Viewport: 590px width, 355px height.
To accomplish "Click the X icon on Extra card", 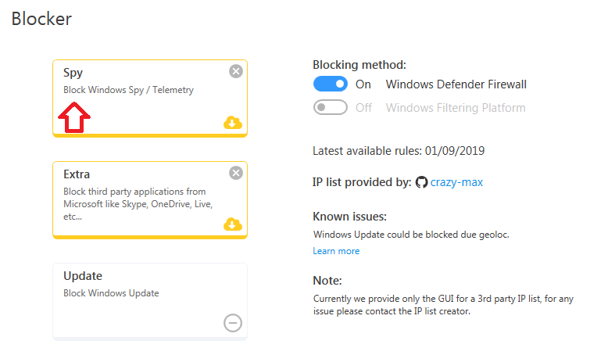I will coord(236,173).
